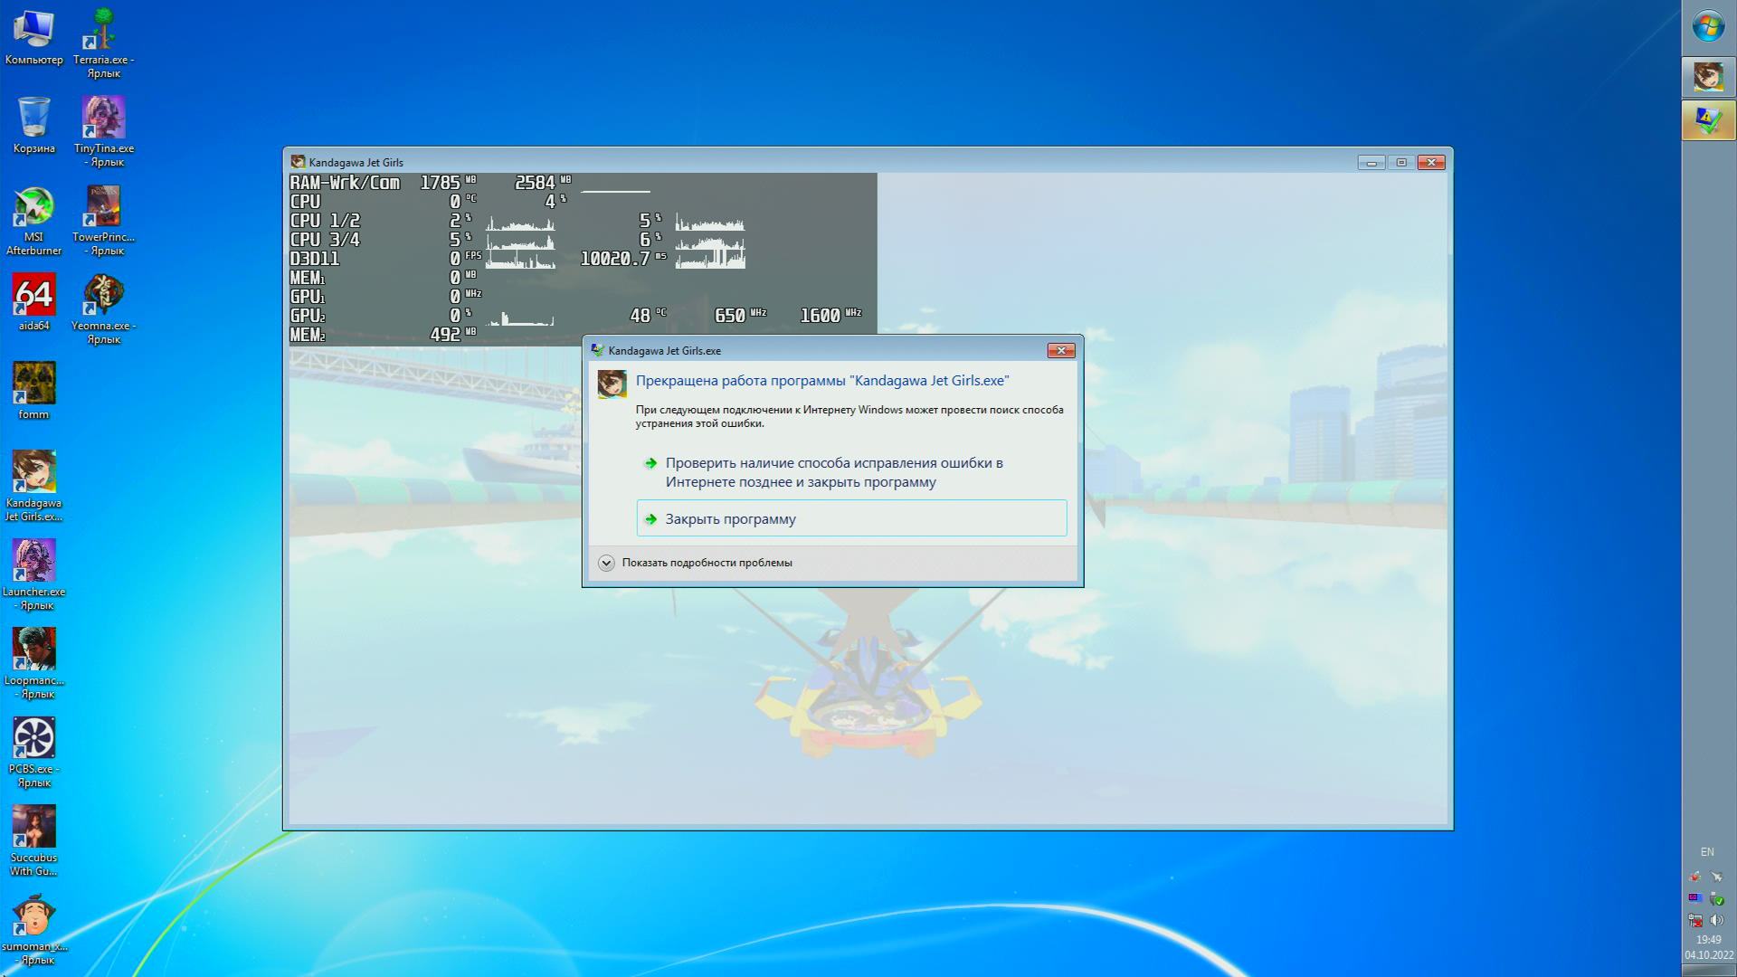Close the Kandagawa Jet Girls.exe error dialog
Image resolution: width=1737 pixels, height=977 pixels.
(1060, 351)
